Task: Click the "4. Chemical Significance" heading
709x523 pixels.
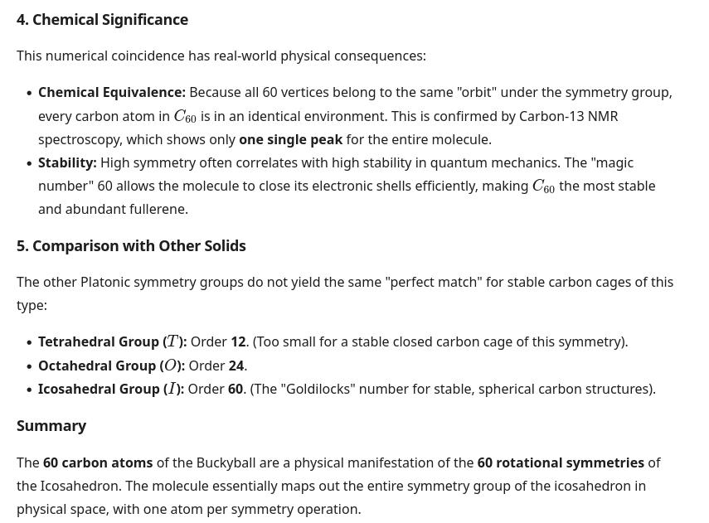Action: tap(102, 19)
